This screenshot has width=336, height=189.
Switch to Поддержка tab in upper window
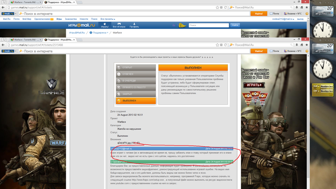(x=59, y=2)
